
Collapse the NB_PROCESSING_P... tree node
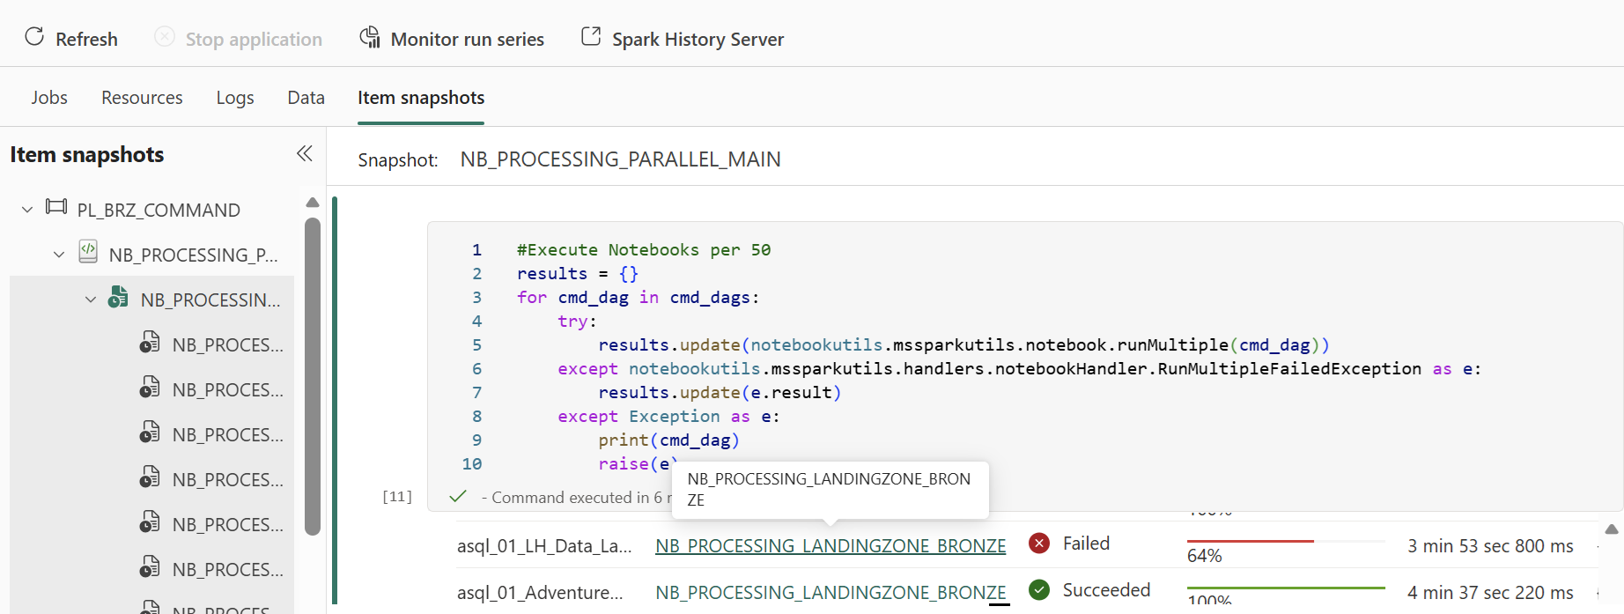click(59, 255)
